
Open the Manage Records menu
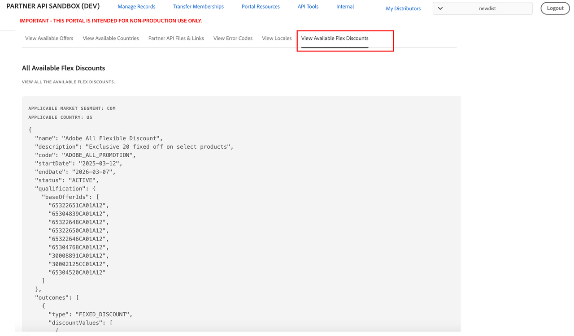click(x=136, y=7)
